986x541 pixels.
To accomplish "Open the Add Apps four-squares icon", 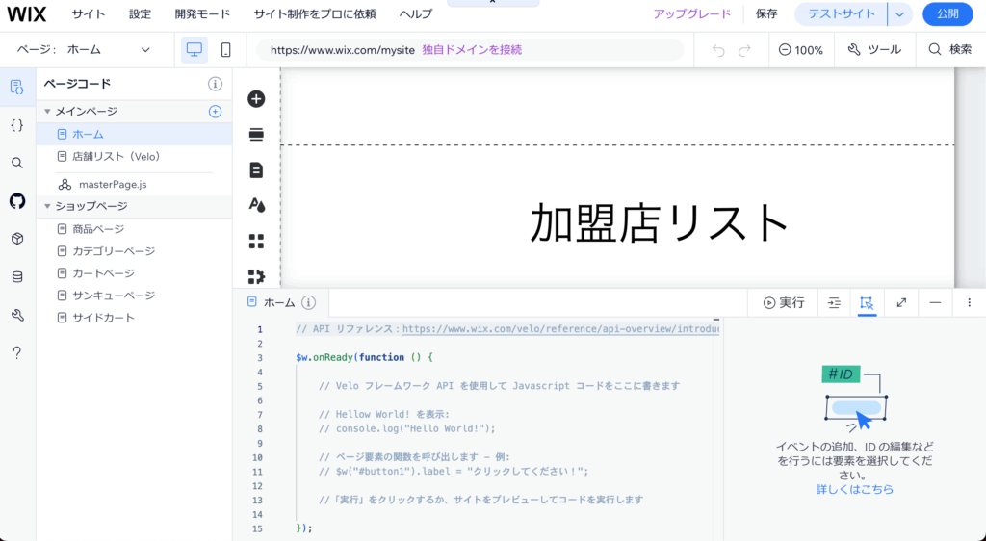I will coord(256,242).
